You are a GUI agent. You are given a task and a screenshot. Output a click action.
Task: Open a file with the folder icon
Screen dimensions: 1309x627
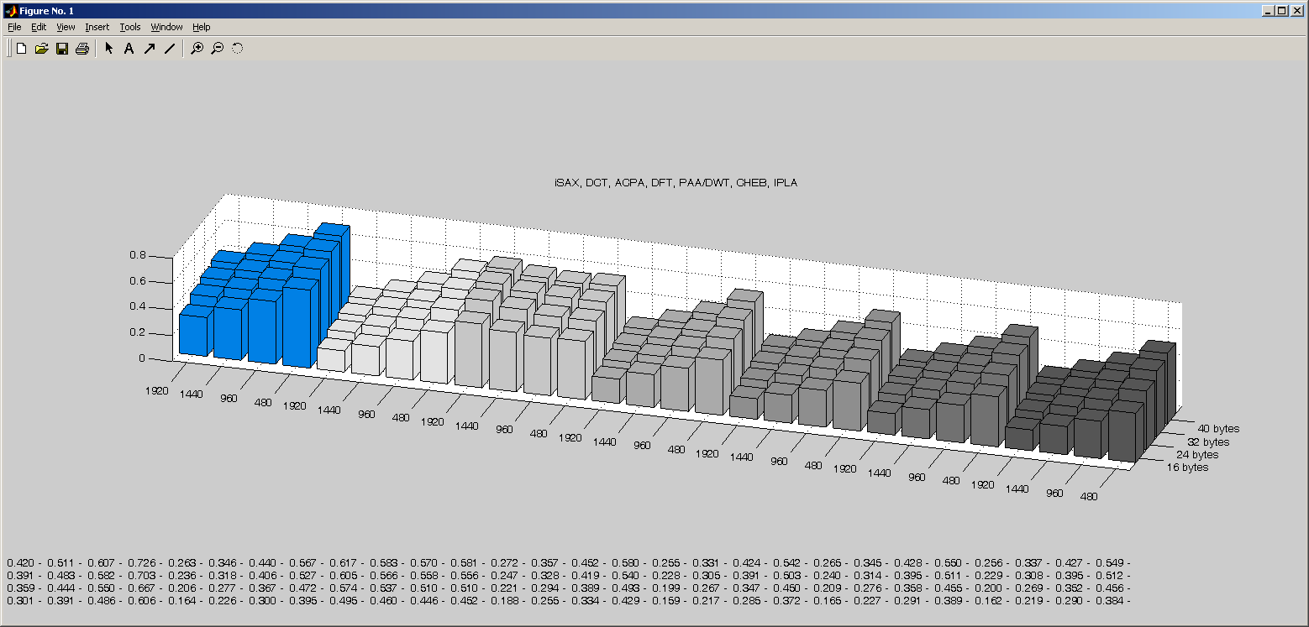[x=41, y=49]
